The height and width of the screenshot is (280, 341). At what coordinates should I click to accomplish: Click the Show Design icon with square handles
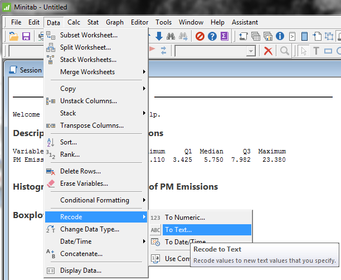329,36
